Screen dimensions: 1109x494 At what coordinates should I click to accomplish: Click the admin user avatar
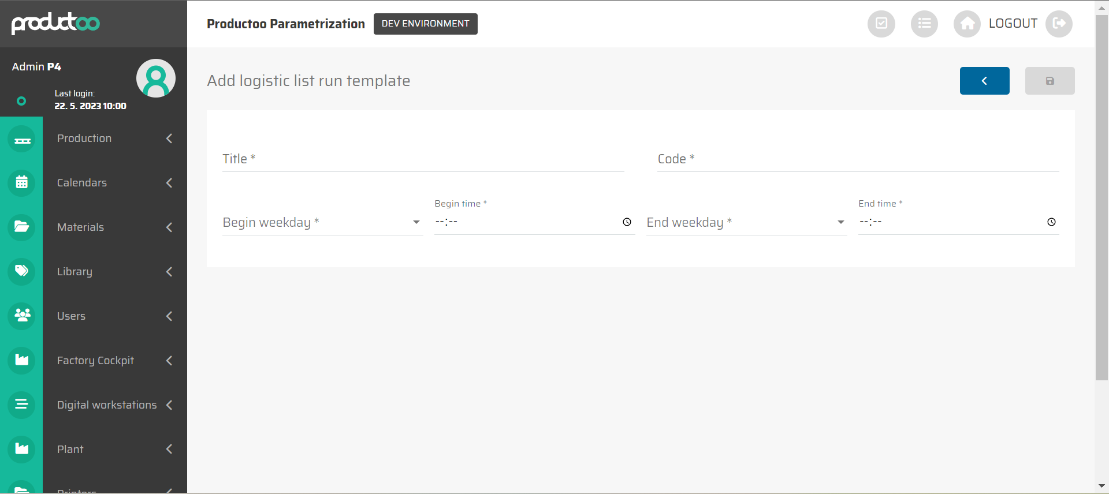click(156, 78)
